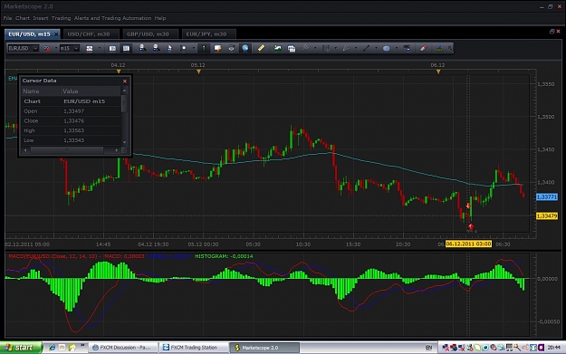
Task: Expand arrow next to ellipse tool
Action: click(x=397, y=48)
